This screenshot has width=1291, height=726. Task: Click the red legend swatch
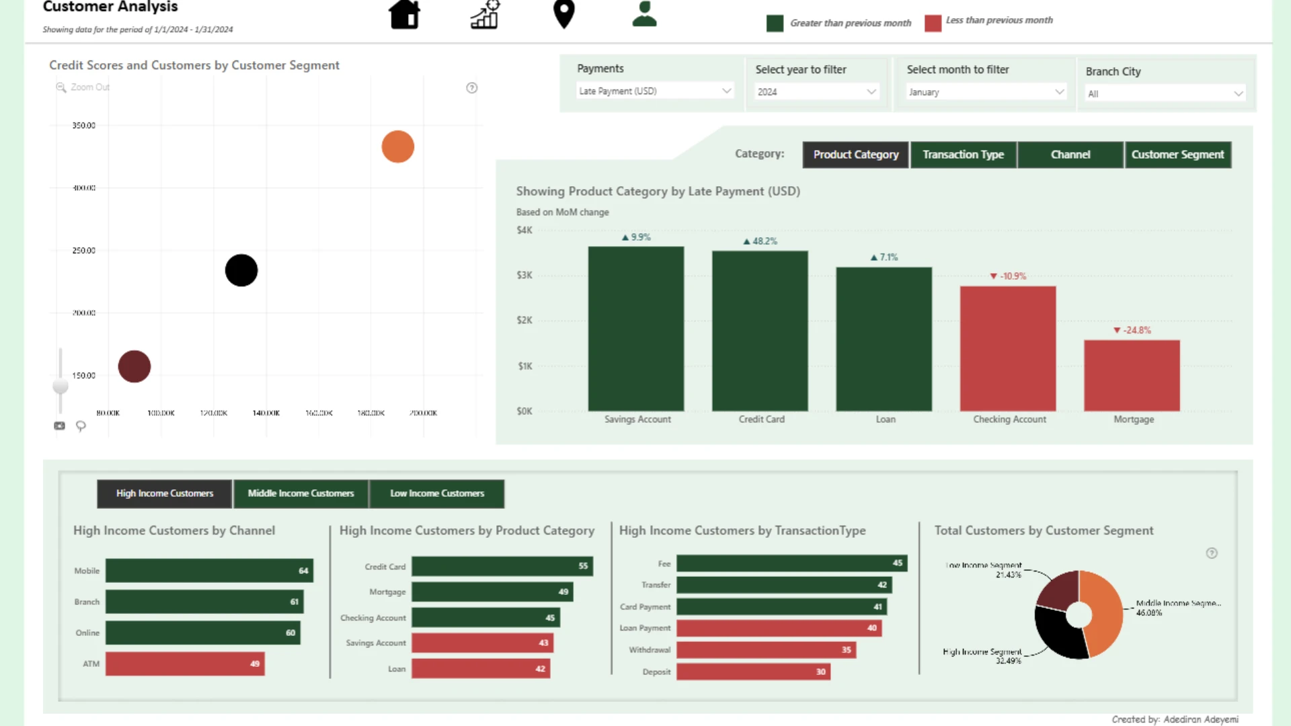[x=933, y=23]
